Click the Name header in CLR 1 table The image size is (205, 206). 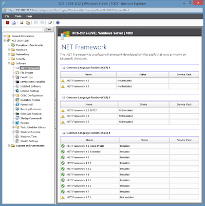pyautogui.click(x=88, y=75)
